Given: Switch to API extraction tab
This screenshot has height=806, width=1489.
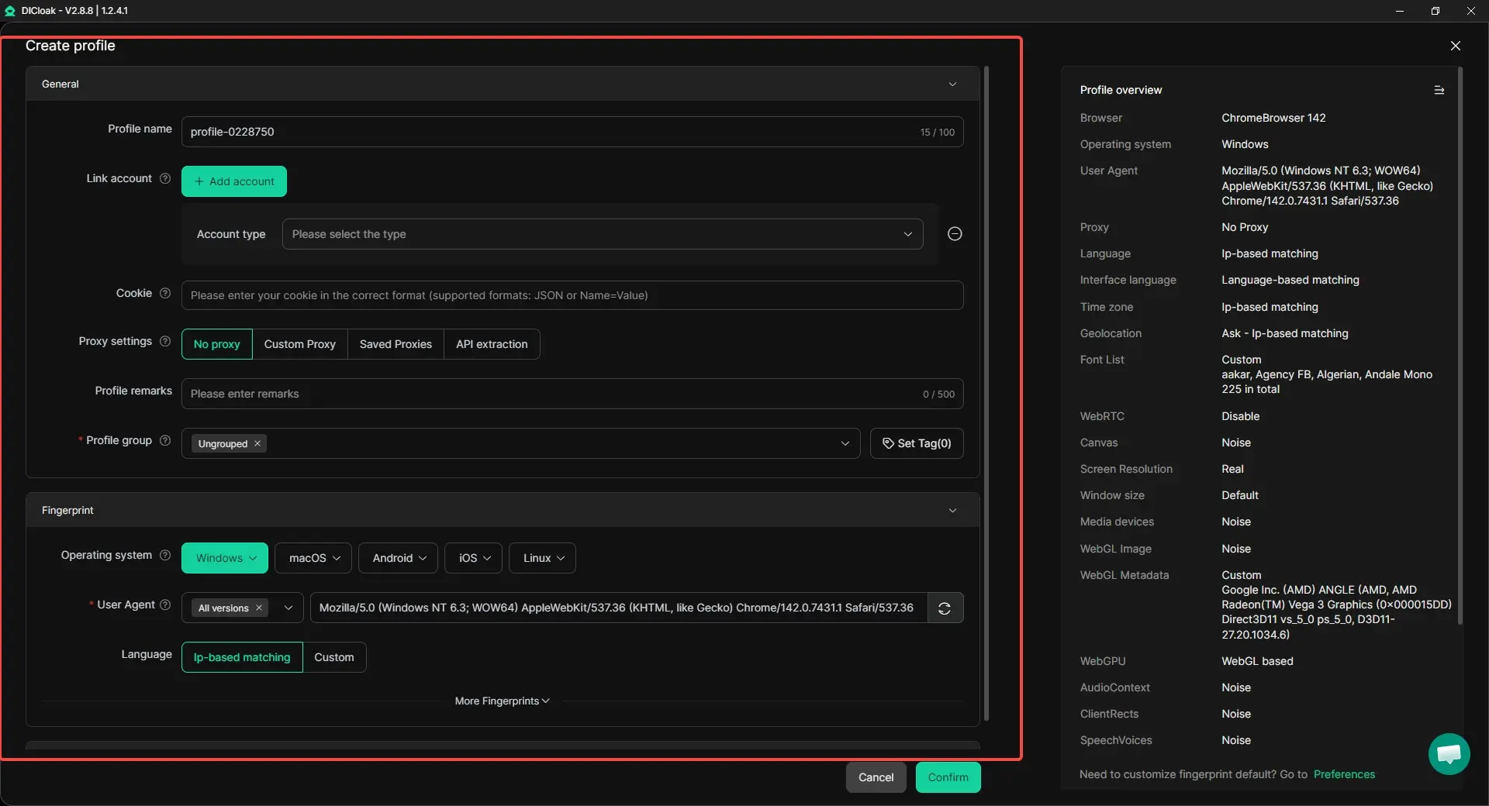Looking at the screenshot, I should 491,344.
